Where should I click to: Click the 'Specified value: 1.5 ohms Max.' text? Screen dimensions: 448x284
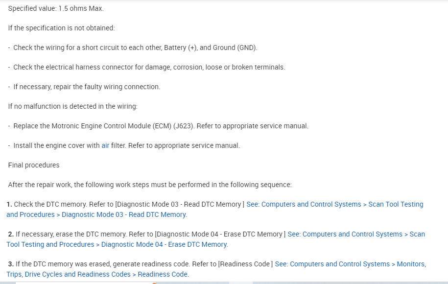(x=56, y=8)
